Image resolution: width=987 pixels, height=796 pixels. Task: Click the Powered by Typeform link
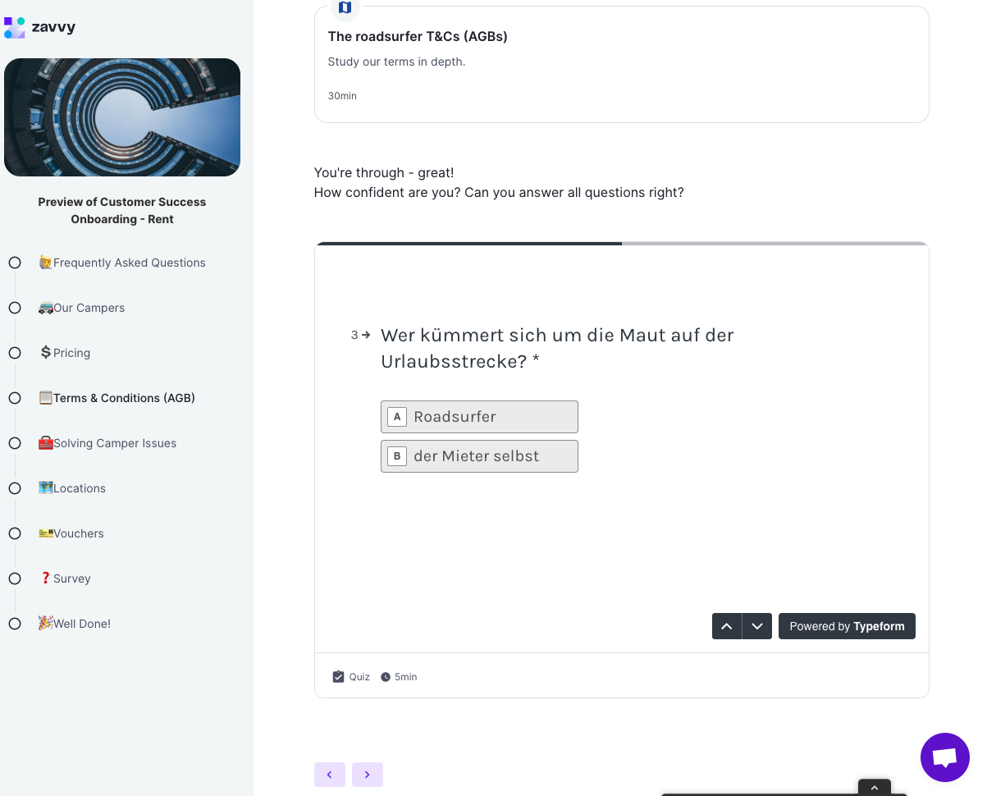[x=847, y=625]
